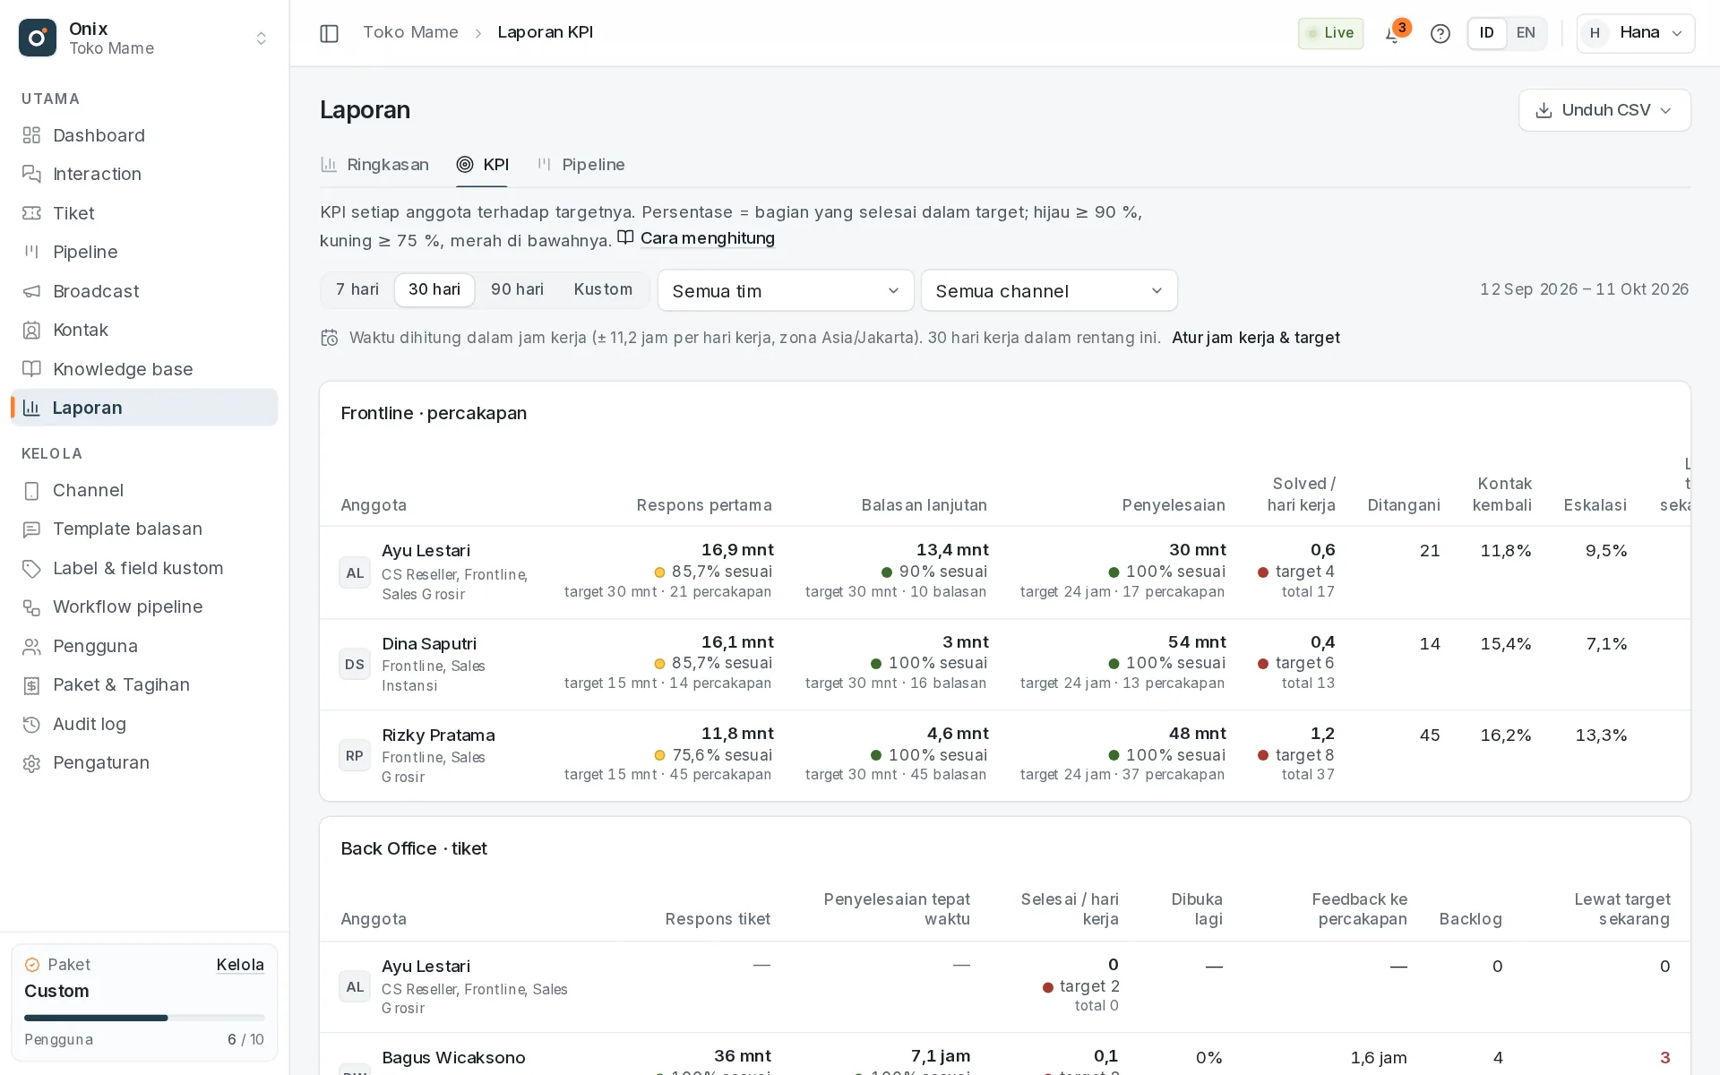This screenshot has width=1720, height=1075.
Task: Select the 7 hari range
Action: click(x=357, y=289)
